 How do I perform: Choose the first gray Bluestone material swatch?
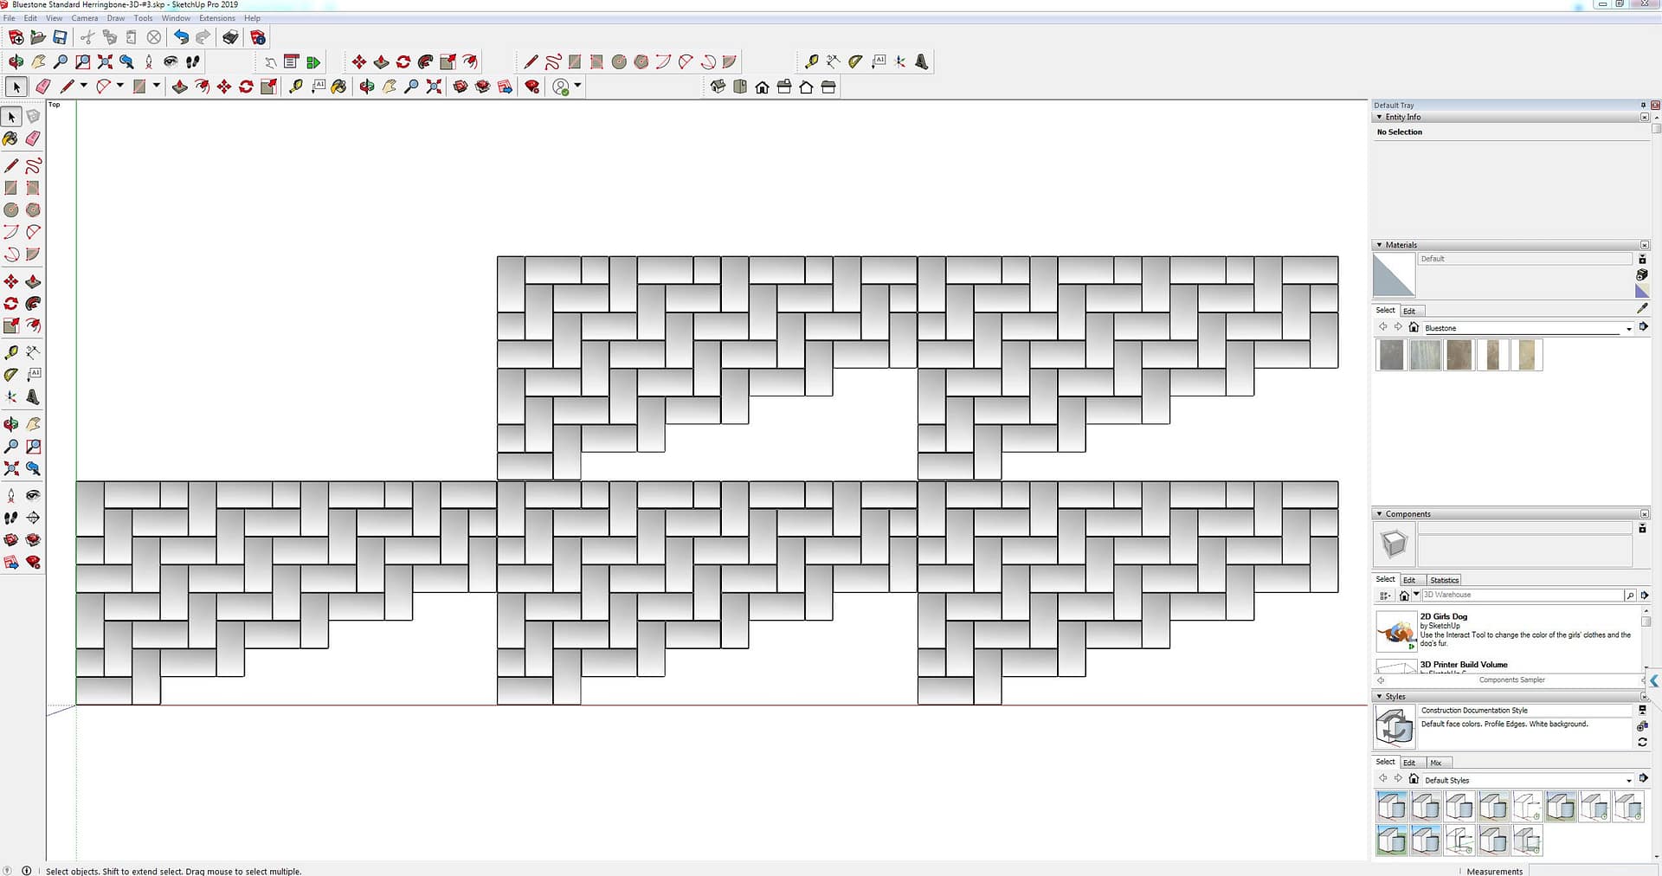click(1391, 355)
